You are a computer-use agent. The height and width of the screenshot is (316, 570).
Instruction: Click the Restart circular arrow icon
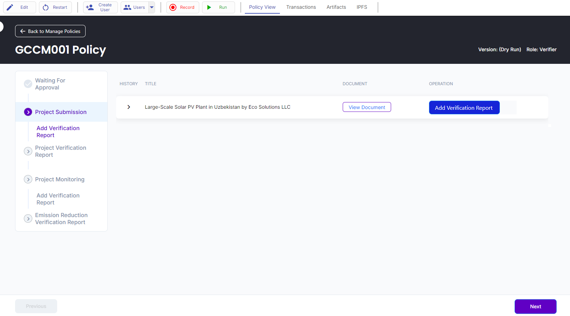46,7
